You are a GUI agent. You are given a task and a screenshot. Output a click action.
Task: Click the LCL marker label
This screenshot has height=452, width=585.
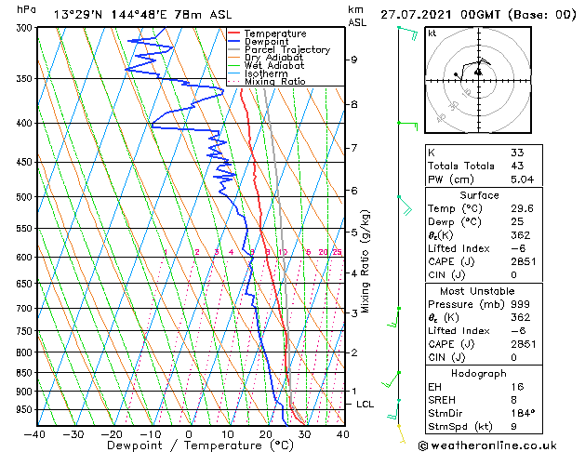365,405
